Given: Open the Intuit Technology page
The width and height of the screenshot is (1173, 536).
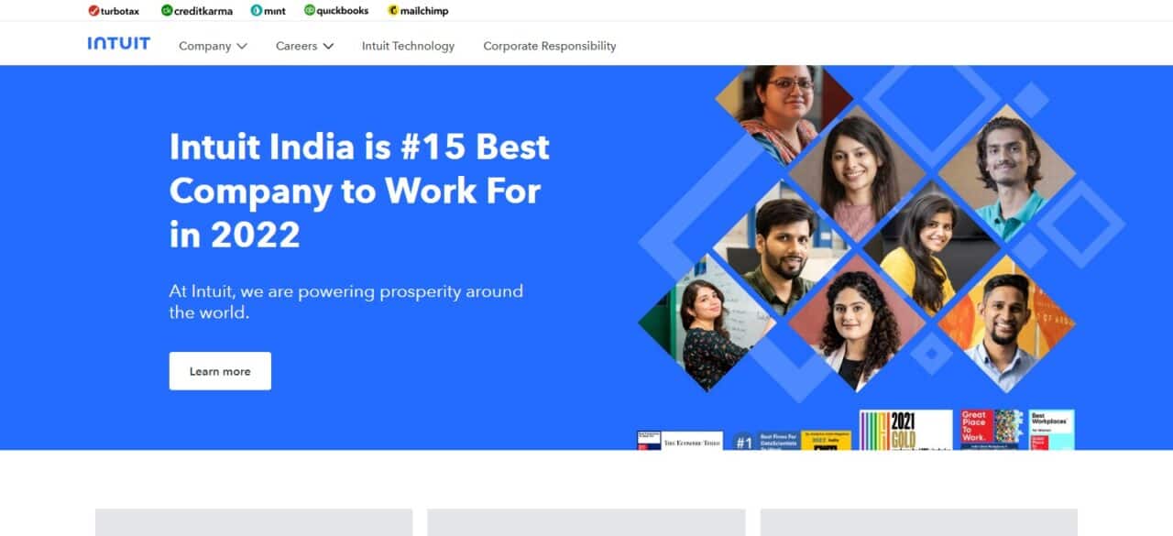Looking at the screenshot, I should pos(408,46).
